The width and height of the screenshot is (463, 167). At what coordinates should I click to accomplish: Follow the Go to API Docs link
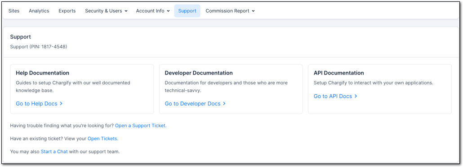[x=335, y=96]
